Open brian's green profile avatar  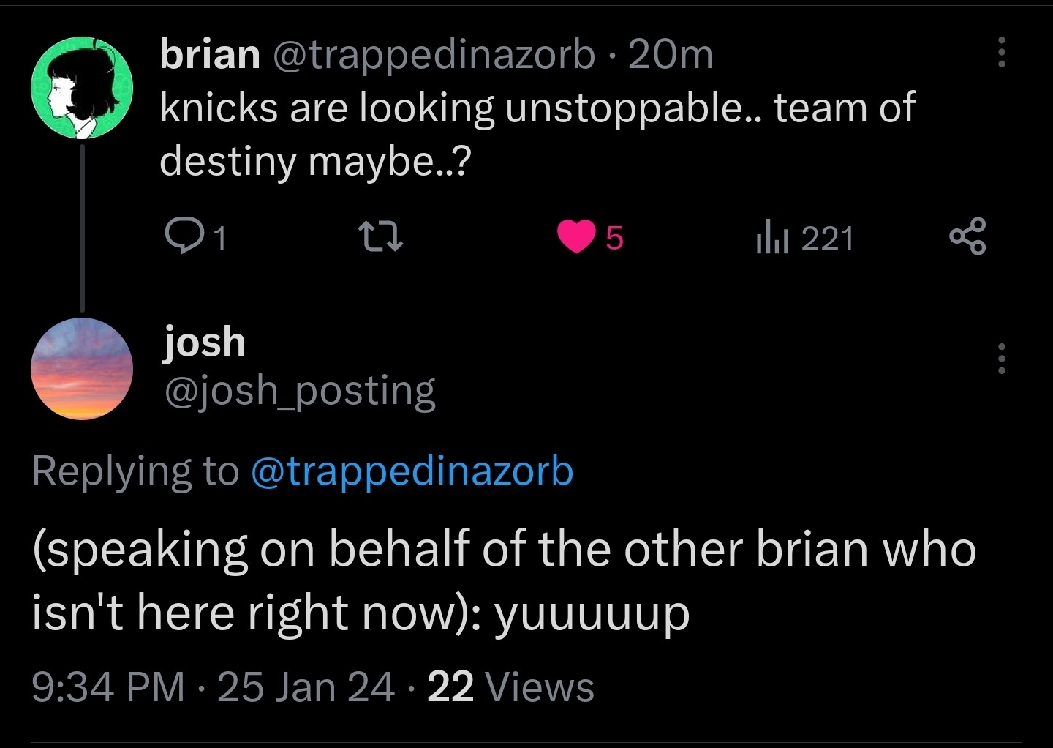click(82, 88)
